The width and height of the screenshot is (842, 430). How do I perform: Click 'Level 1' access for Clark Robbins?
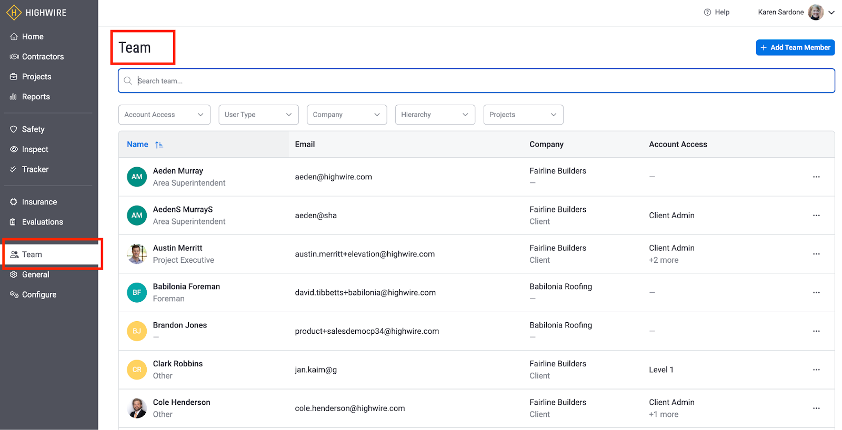[661, 370]
